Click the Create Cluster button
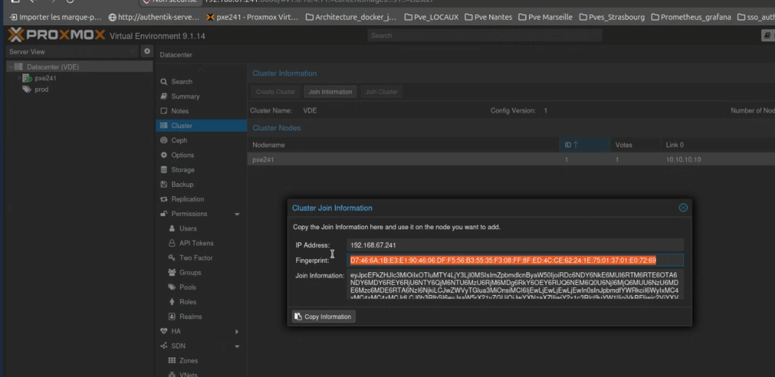Image resolution: width=775 pixels, height=377 pixels. click(x=276, y=92)
